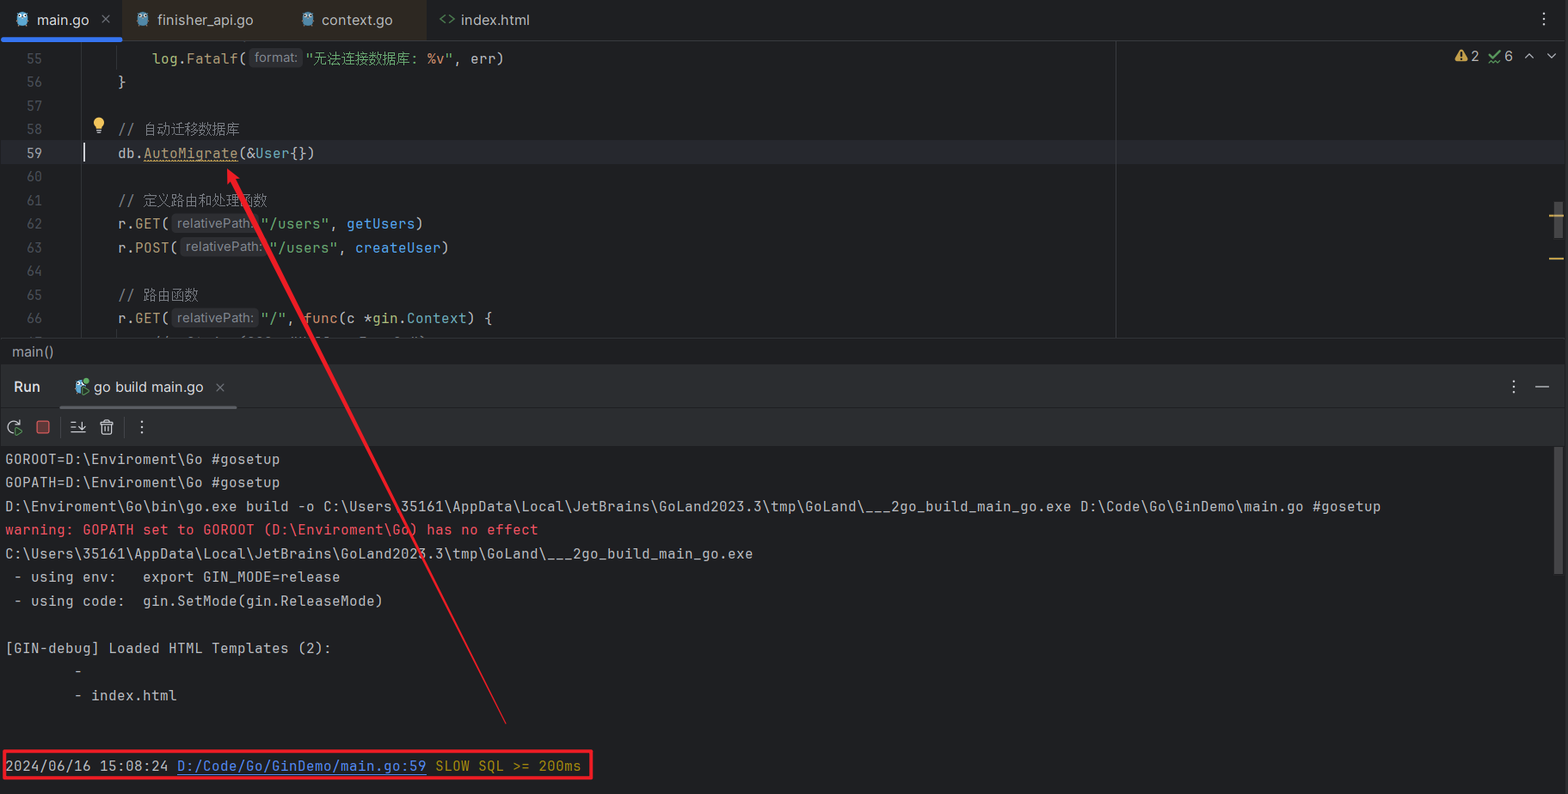
Task: Close the go build main.go run tab
Action: click(x=220, y=388)
